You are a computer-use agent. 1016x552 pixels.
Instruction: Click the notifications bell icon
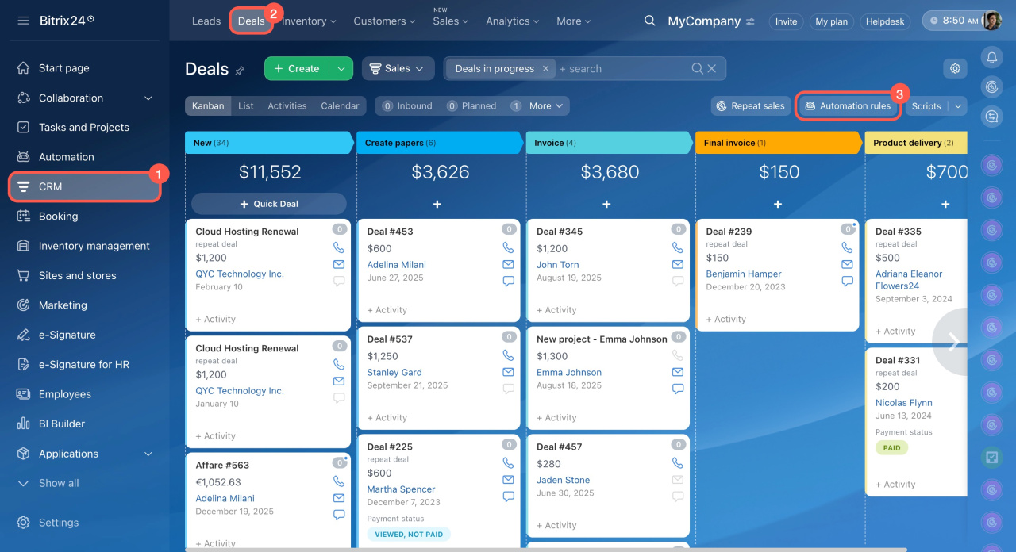pos(991,57)
